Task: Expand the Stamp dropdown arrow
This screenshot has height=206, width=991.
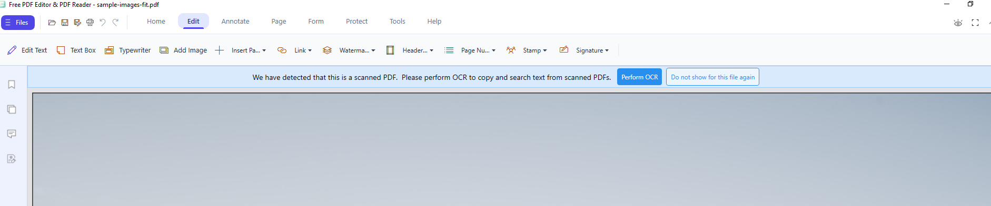Action: click(545, 50)
